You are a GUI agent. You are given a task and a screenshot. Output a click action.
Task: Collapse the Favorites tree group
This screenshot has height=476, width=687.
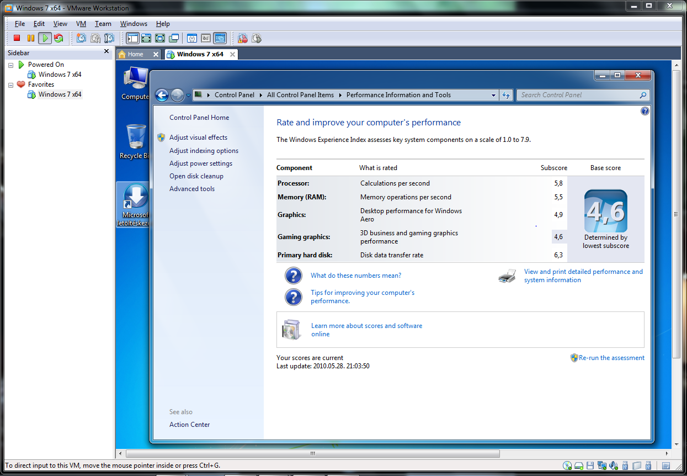tap(11, 84)
